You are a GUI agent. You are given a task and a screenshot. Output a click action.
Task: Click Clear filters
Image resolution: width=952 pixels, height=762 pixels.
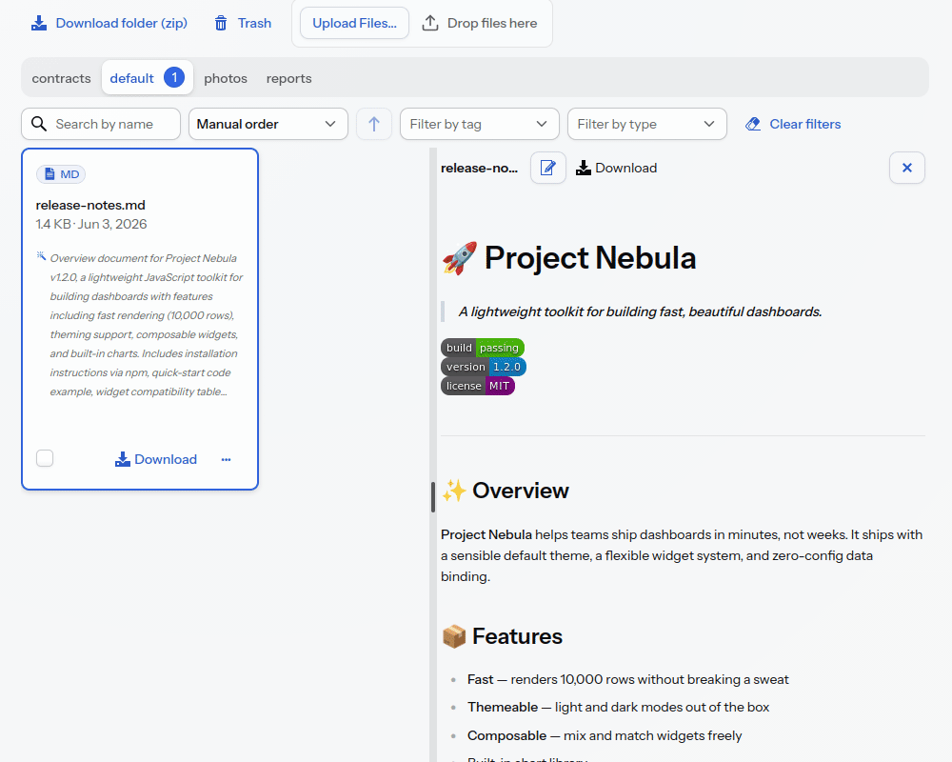(793, 124)
